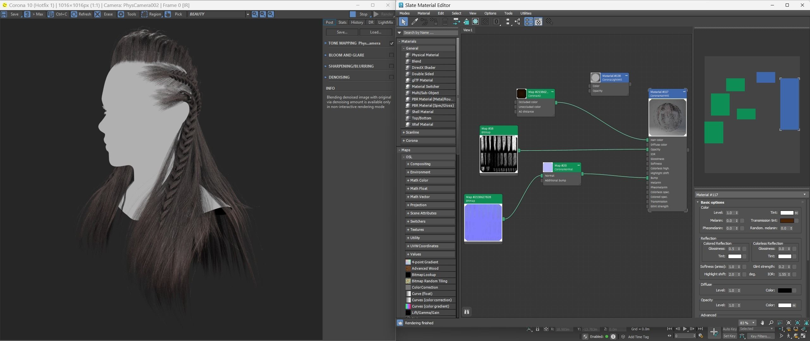Select the arrow Select Tool in Slate toolbar
This screenshot has width=810, height=341.
click(x=403, y=21)
